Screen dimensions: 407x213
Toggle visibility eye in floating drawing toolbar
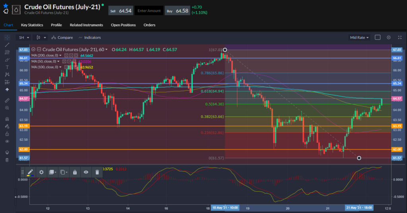tap(86, 172)
